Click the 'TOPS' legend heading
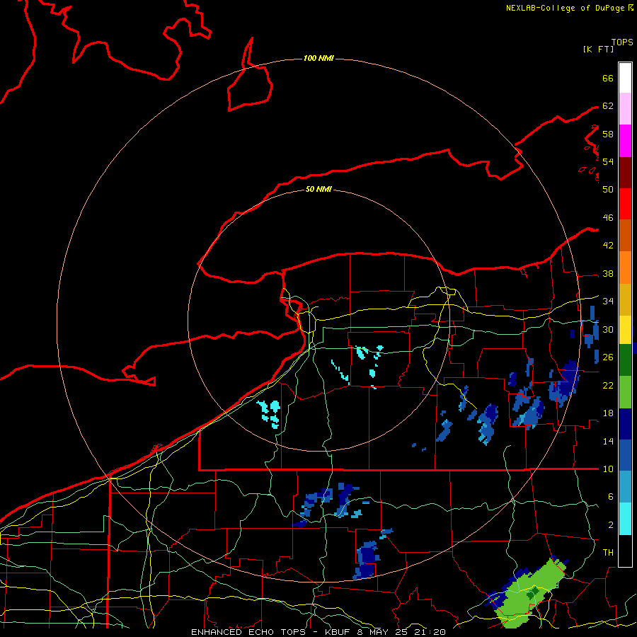The width and height of the screenshot is (637, 637). [x=622, y=42]
